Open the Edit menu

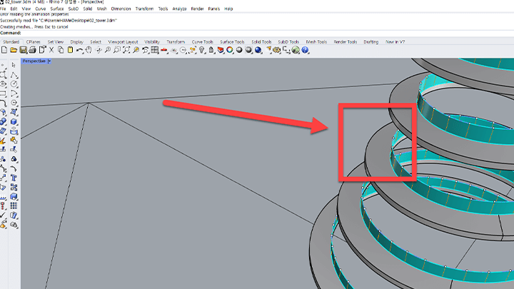(14, 9)
